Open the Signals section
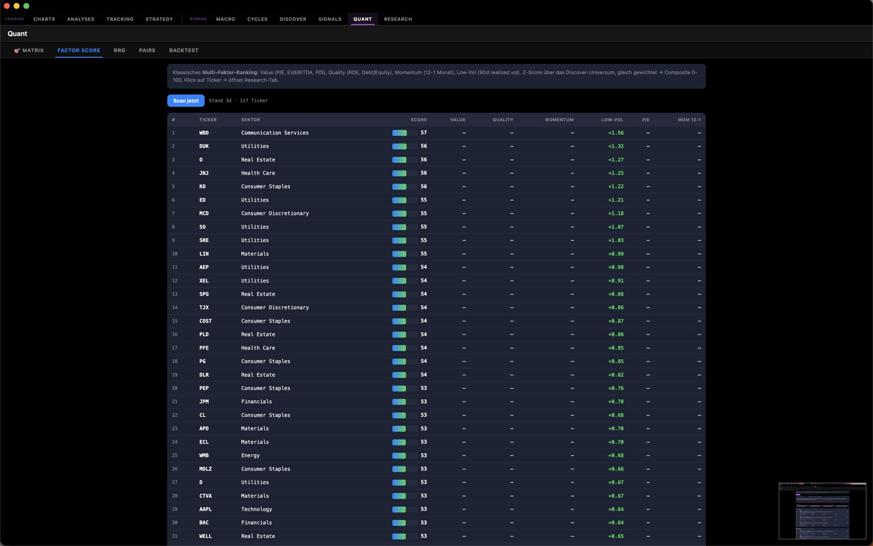873x546 pixels. point(330,19)
